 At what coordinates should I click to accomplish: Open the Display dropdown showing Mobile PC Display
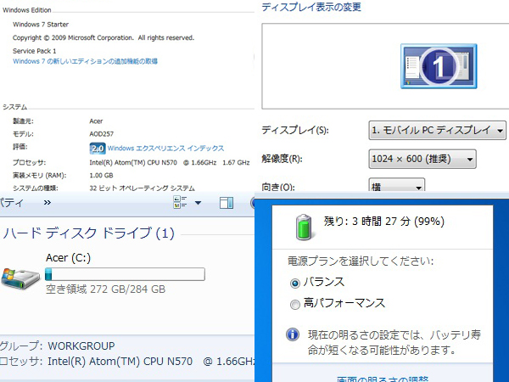(x=437, y=130)
